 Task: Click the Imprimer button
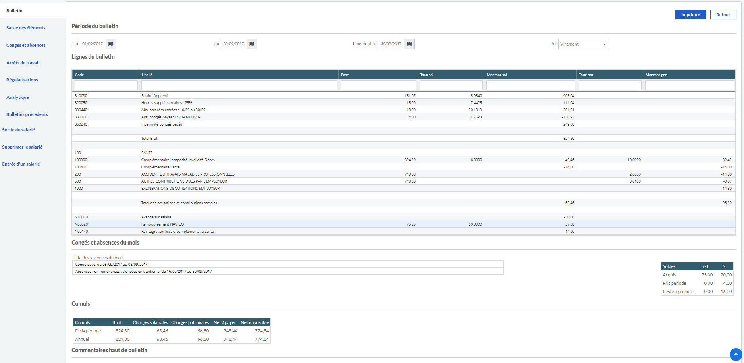(x=690, y=15)
